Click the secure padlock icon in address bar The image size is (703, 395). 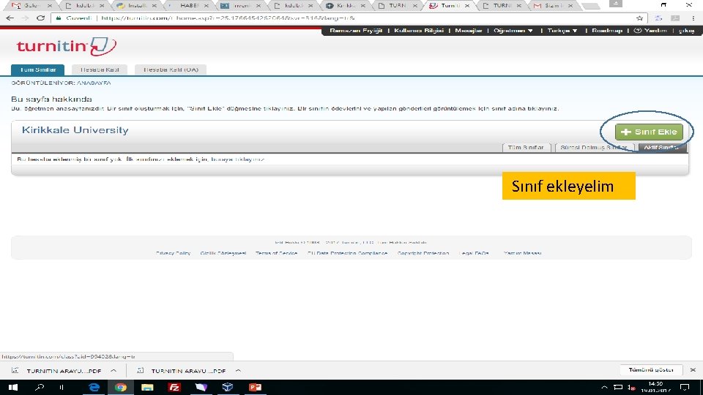[x=59, y=18]
